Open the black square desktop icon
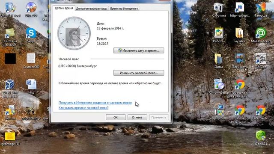This screenshot has height=154, width=274. coord(10,59)
